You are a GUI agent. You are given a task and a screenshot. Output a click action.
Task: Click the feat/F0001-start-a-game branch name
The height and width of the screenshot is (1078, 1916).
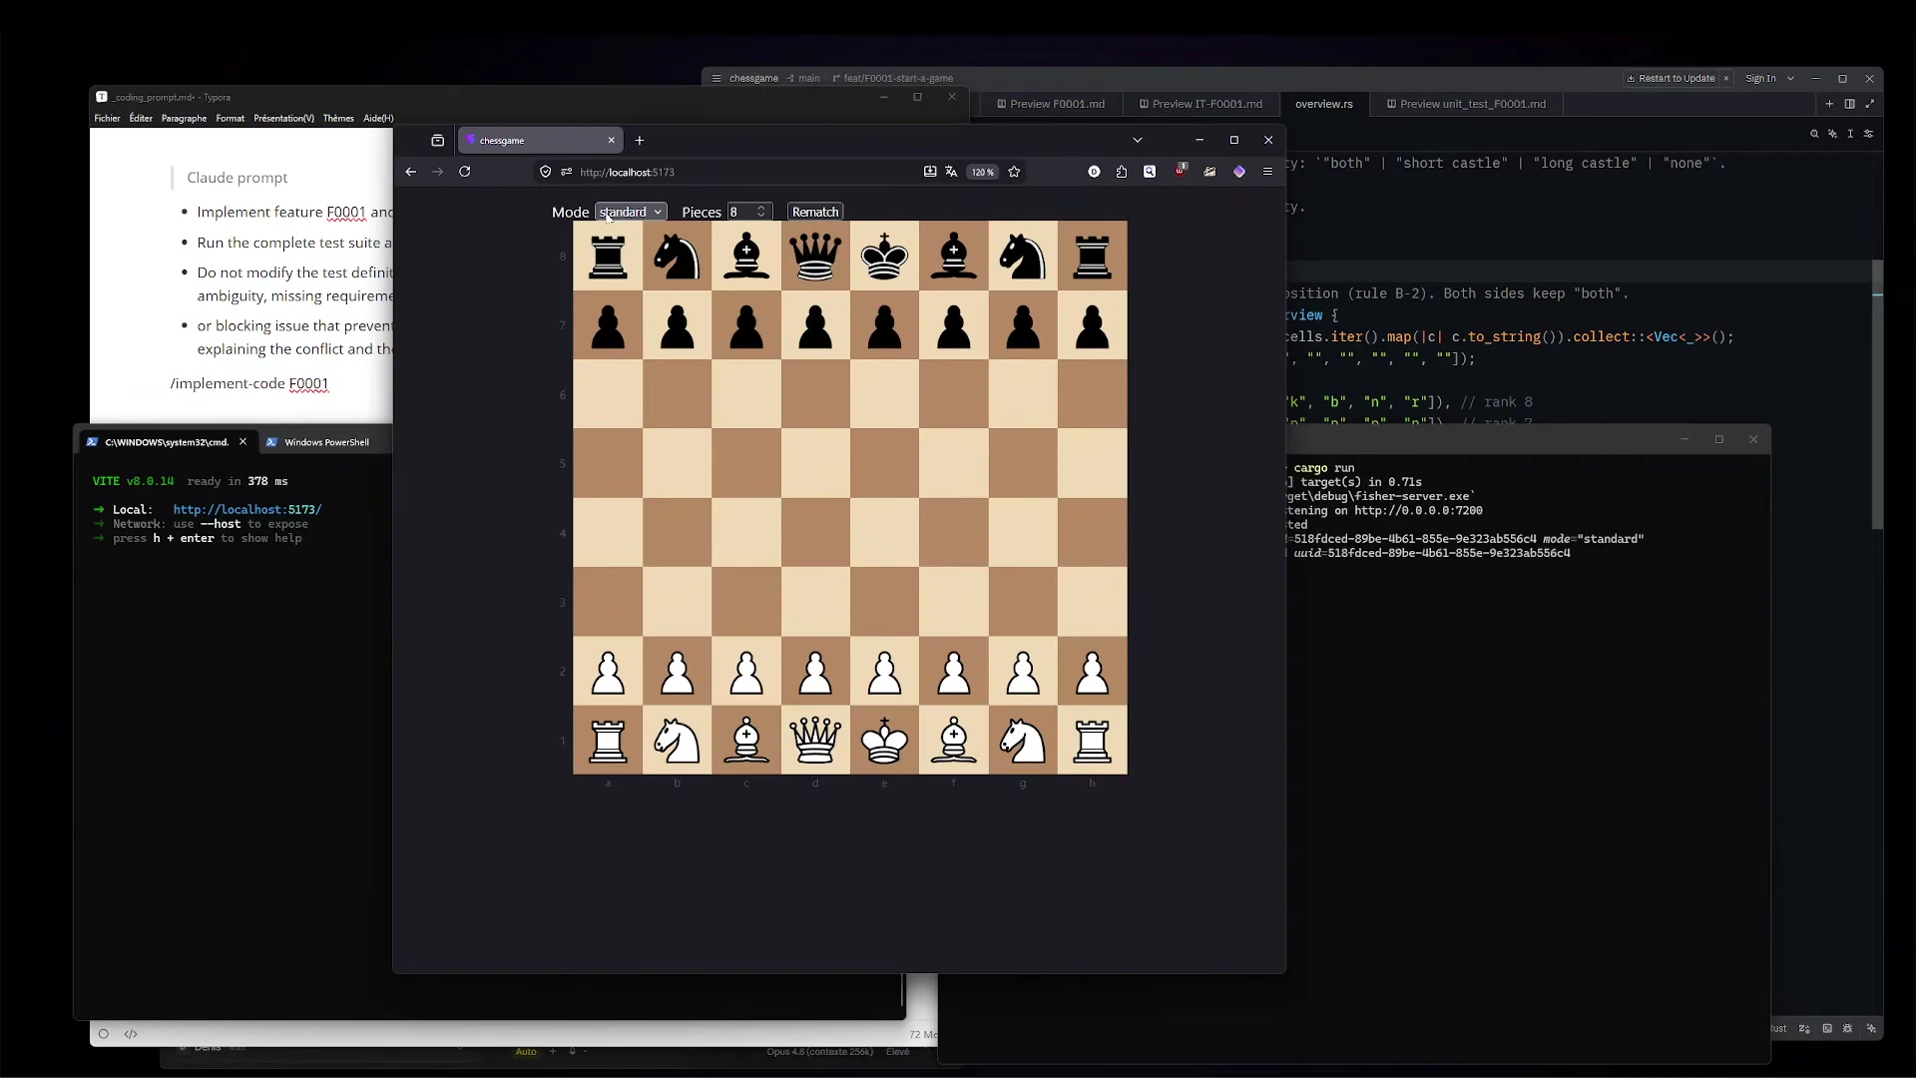click(x=898, y=79)
